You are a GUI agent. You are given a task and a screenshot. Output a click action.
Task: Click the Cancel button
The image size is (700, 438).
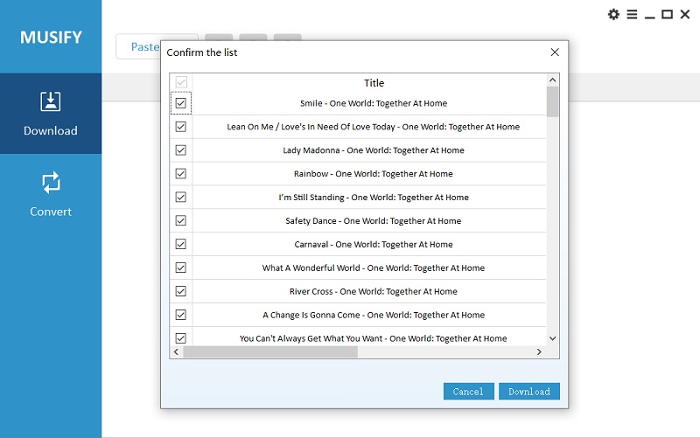tap(468, 391)
